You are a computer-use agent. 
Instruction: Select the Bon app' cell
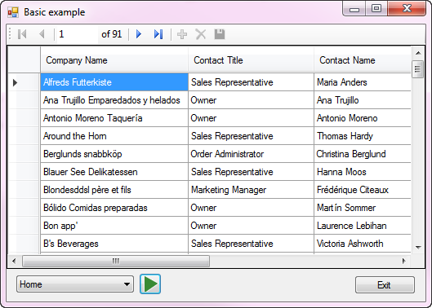(x=114, y=226)
